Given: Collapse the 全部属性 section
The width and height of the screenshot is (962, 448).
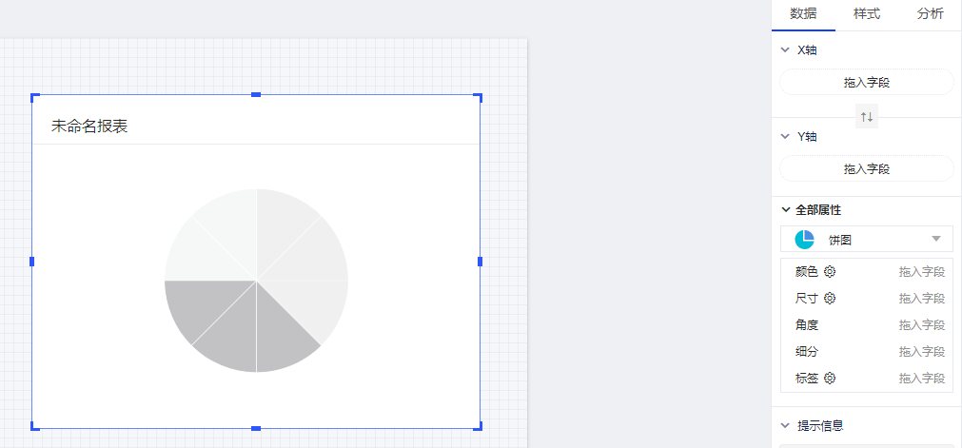Looking at the screenshot, I should (x=785, y=210).
